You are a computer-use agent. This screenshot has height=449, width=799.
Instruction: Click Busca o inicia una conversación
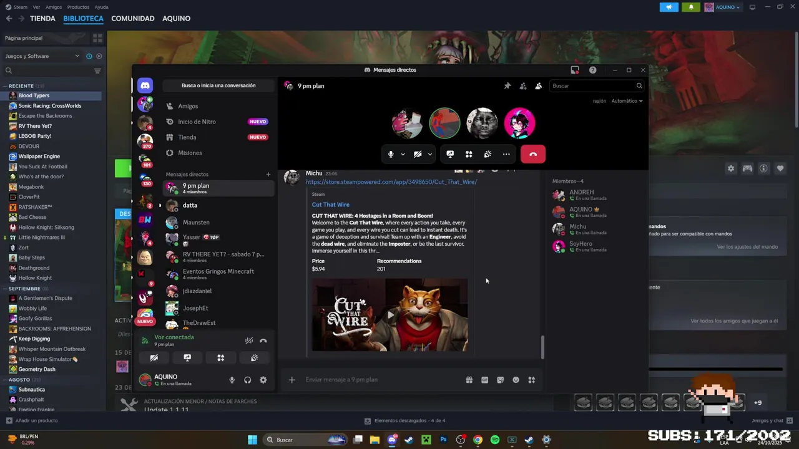[x=218, y=85]
